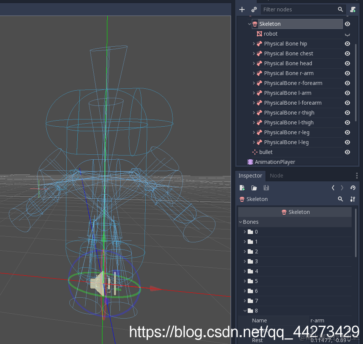Create a new resource in Inspector

242,188
